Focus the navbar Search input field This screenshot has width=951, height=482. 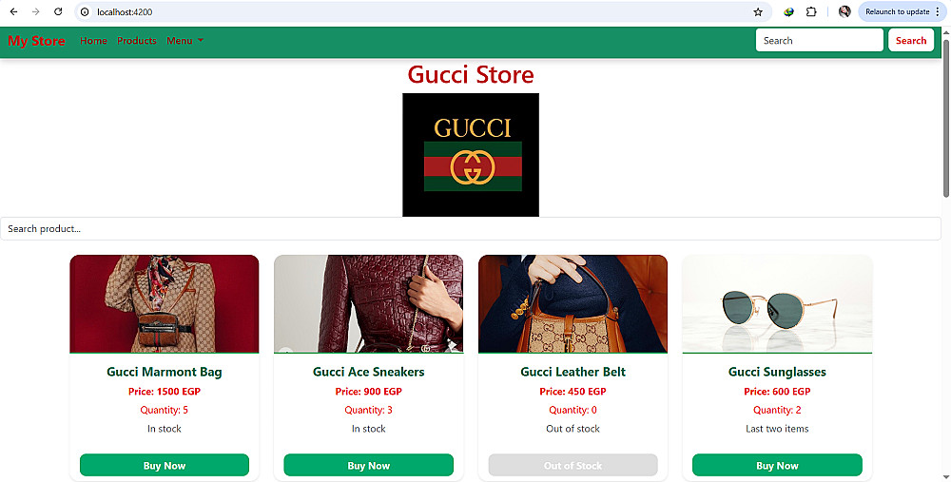click(820, 41)
